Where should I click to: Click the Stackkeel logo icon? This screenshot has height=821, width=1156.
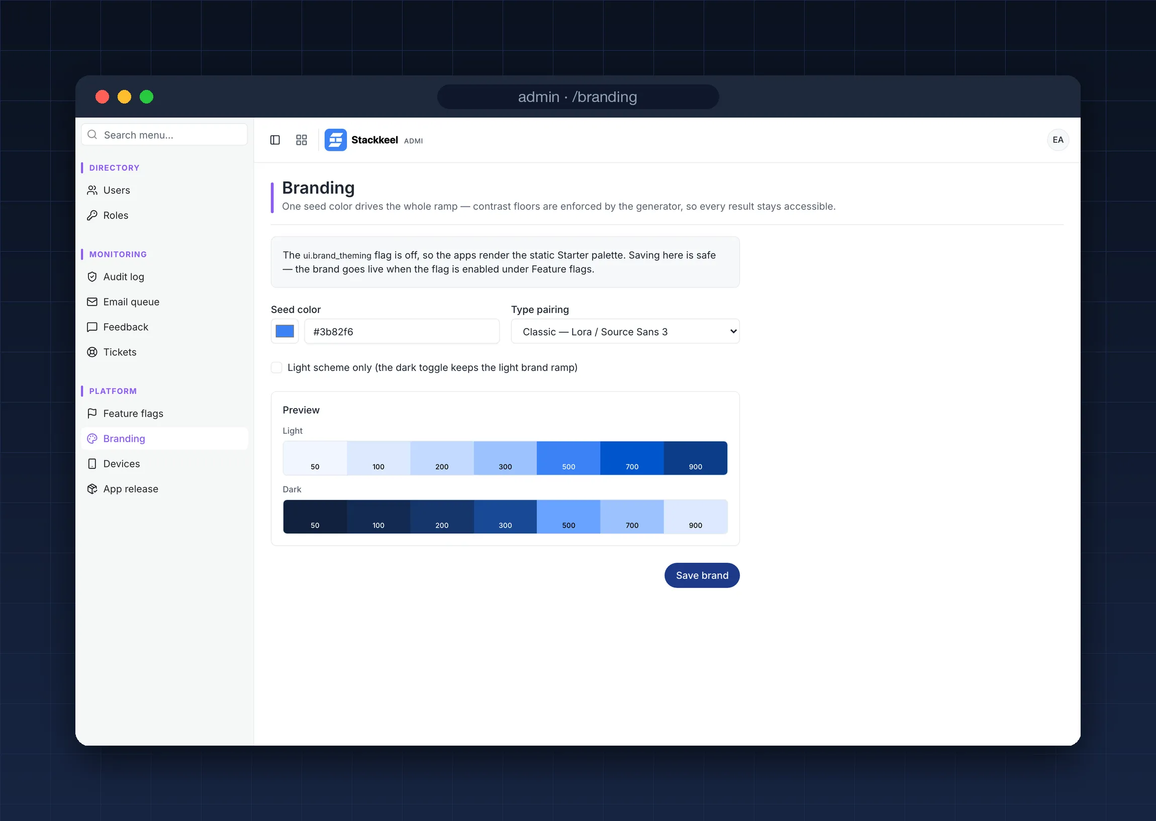coord(335,140)
